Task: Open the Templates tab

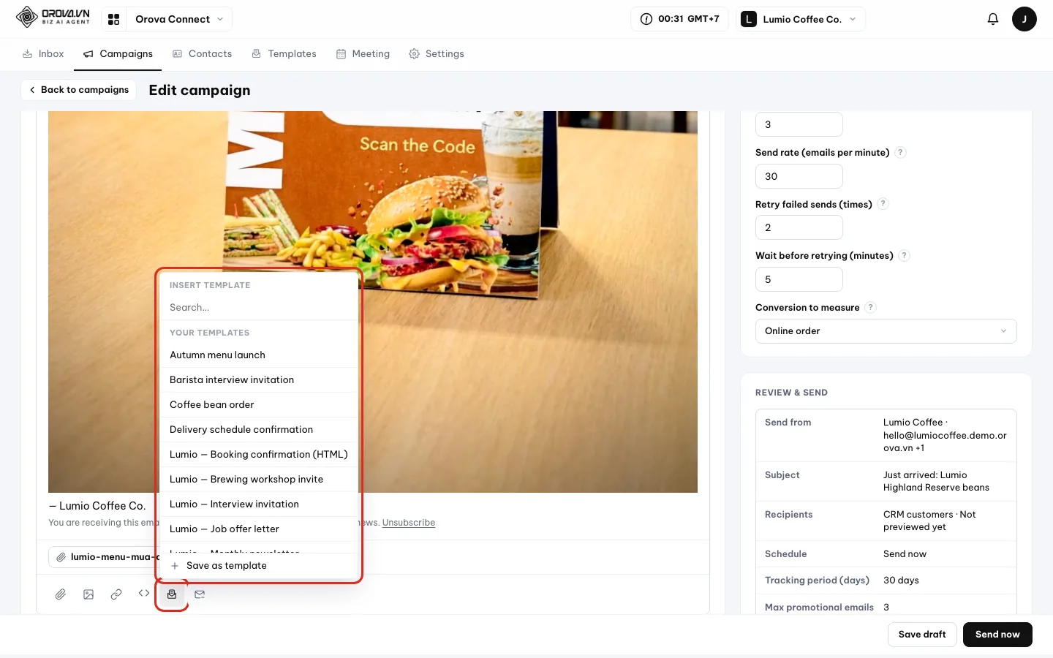Action: point(284,54)
